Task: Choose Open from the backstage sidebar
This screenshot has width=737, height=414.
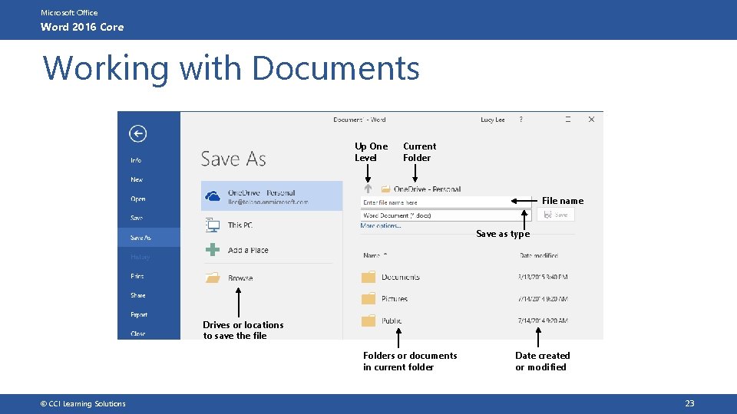Action: coord(137,199)
